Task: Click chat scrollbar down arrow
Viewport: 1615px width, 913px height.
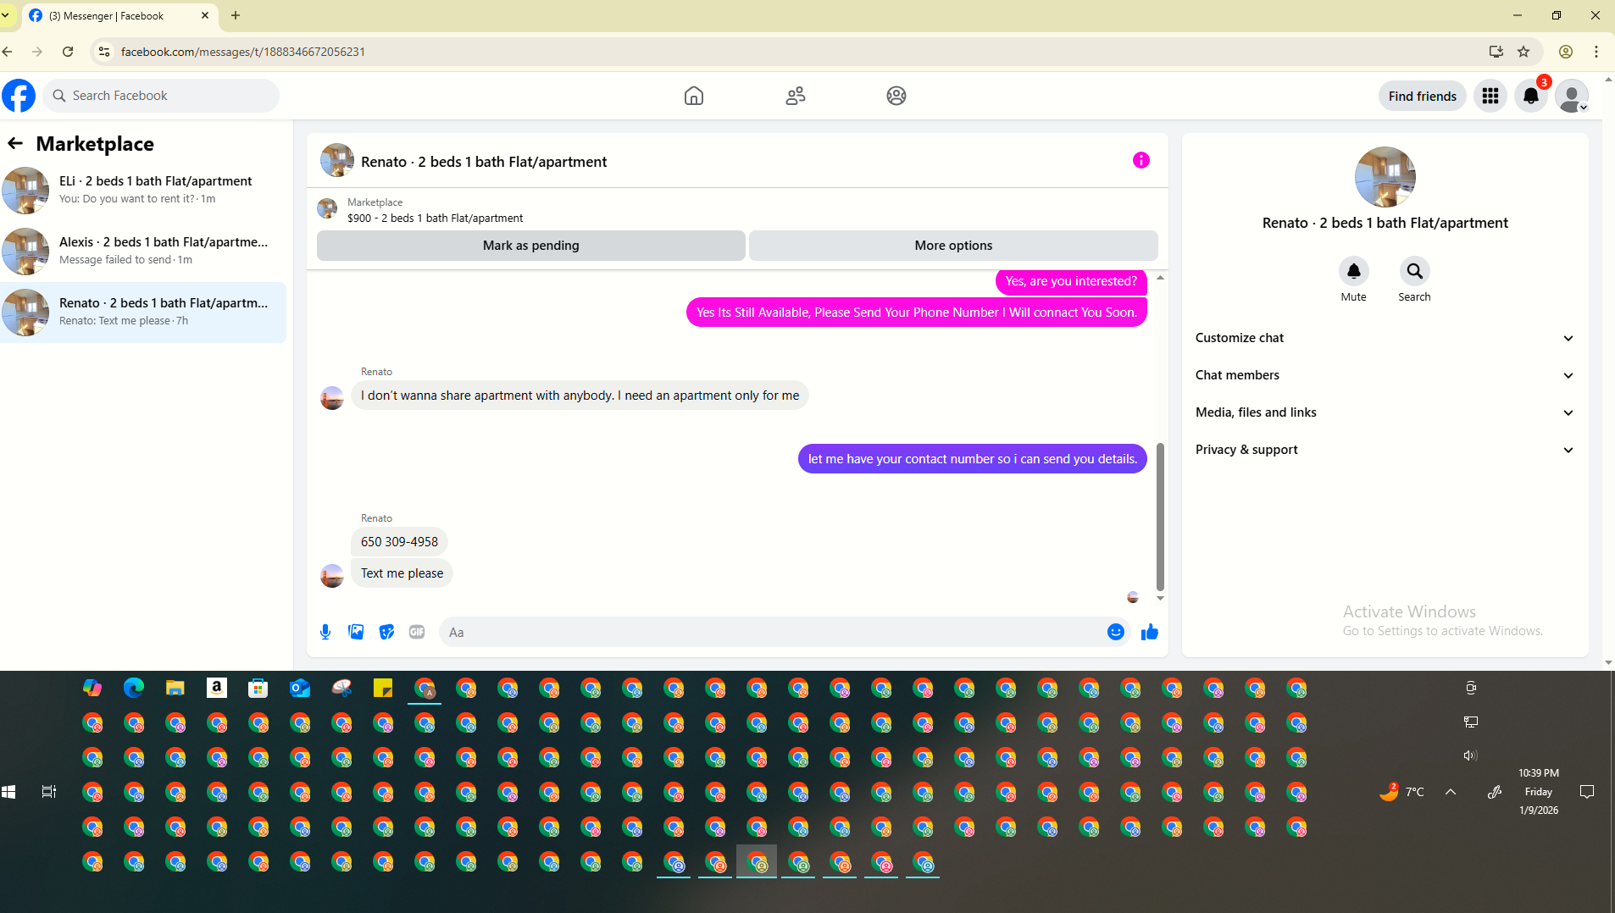Action: [1160, 598]
